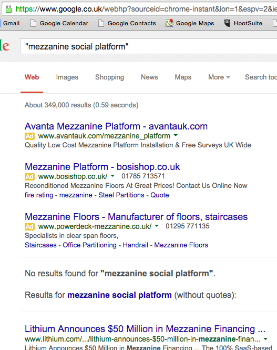Screen dimensions: 277x350
Task: Open Search tools options
Action: coord(261,77)
